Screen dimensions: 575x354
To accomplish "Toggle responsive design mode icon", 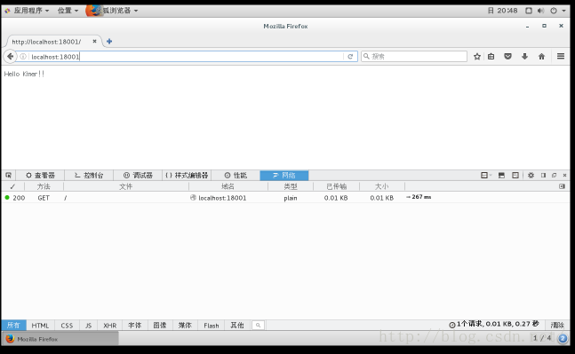I will coord(515,176).
